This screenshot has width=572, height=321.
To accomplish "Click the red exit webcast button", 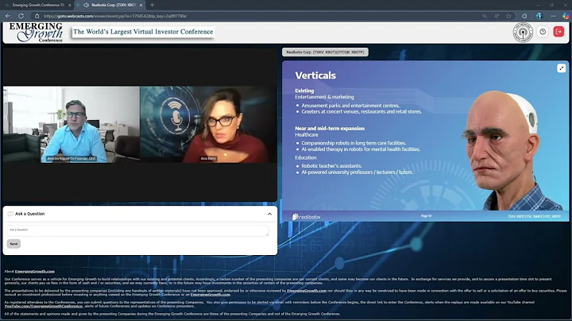I will (558, 32).
